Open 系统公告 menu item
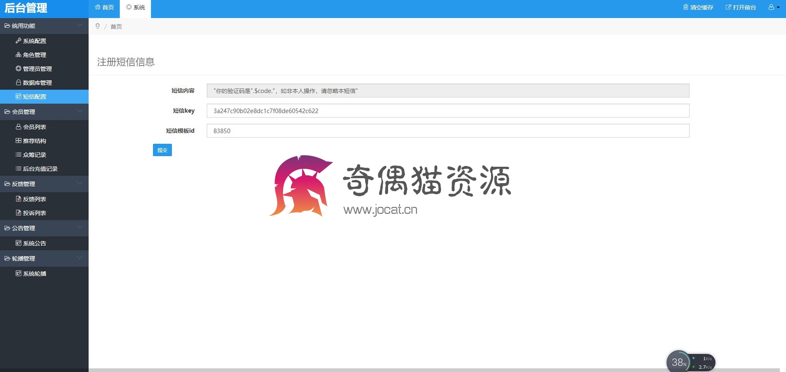The height and width of the screenshot is (372, 786). (x=44, y=243)
